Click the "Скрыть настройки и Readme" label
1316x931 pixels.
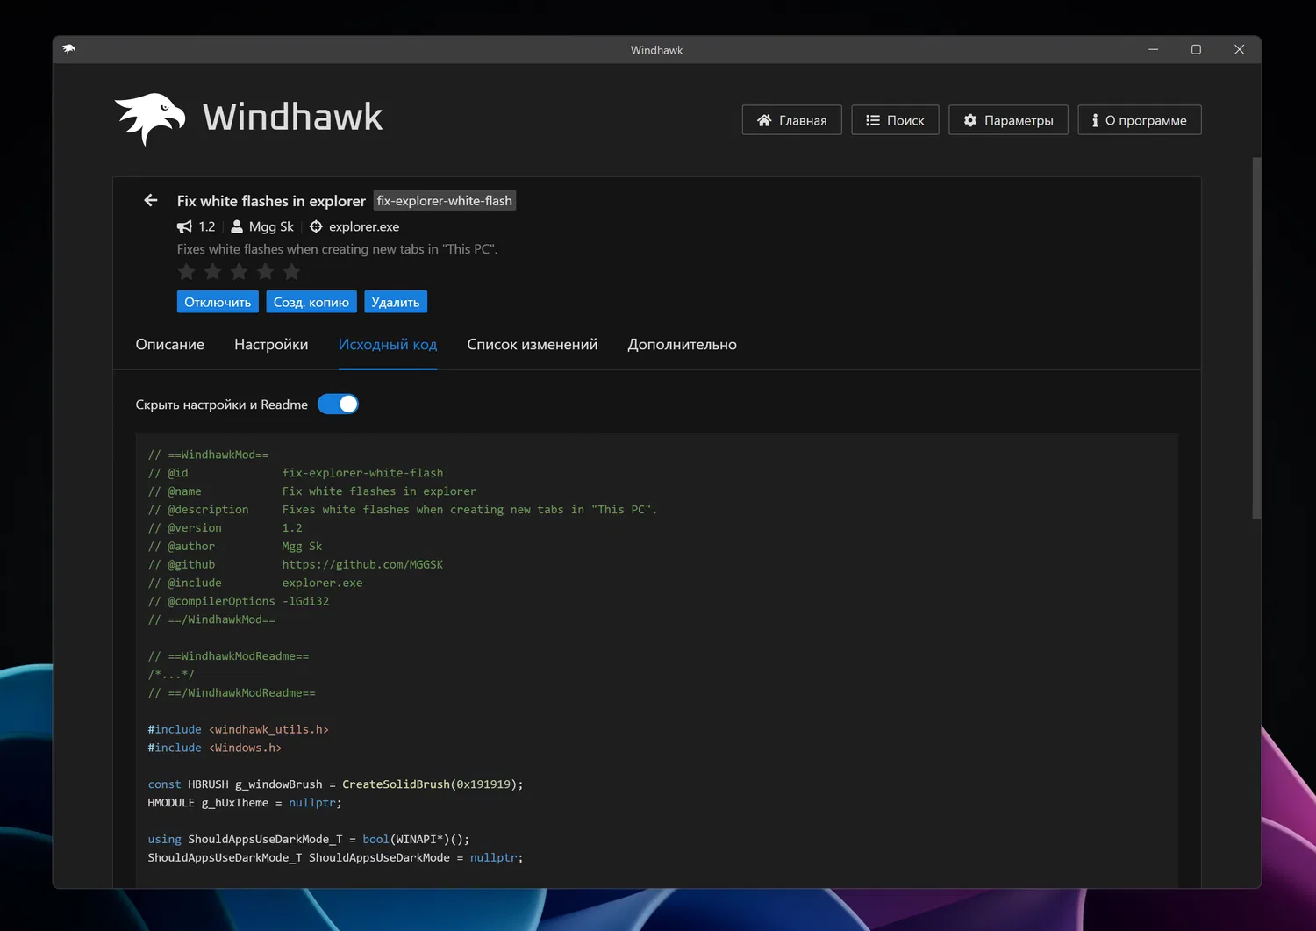(x=222, y=405)
